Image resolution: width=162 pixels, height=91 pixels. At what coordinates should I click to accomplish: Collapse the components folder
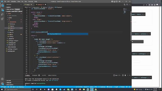[14, 22]
